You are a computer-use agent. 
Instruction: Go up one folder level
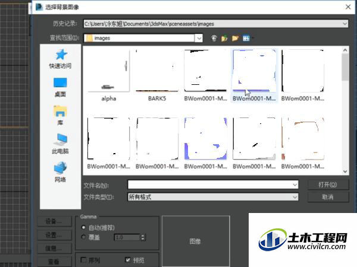[x=224, y=38]
